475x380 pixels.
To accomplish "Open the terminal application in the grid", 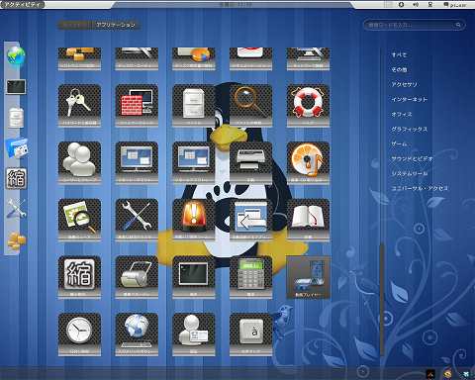I will [x=194, y=277].
